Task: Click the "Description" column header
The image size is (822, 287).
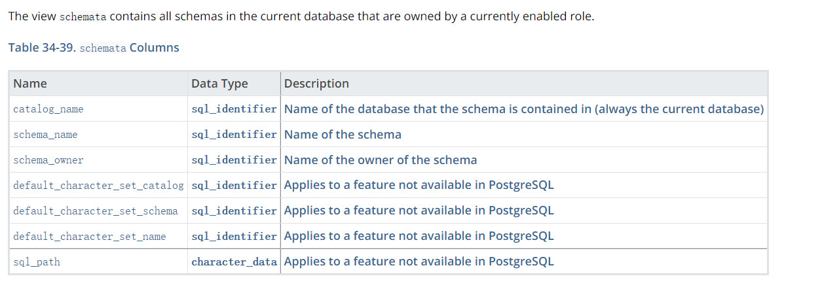Action: (316, 84)
